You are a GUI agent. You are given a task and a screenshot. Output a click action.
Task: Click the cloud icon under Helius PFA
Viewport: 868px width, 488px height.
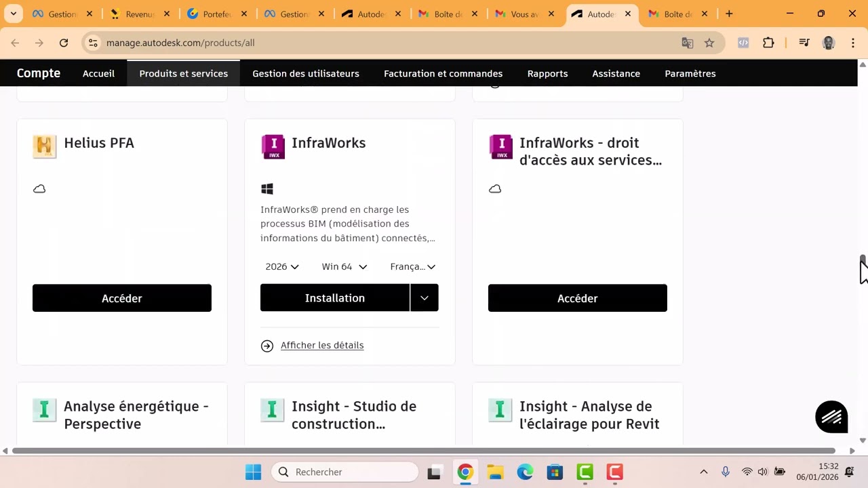point(39,189)
